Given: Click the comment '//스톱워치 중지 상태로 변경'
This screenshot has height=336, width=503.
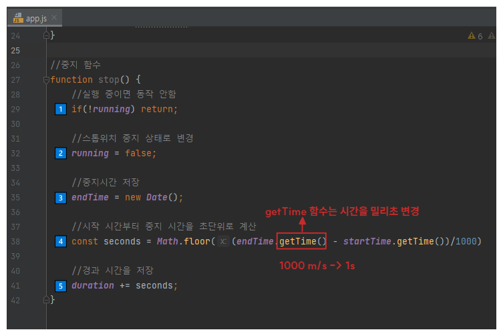Looking at the screenshot, I should coord(132,138).
